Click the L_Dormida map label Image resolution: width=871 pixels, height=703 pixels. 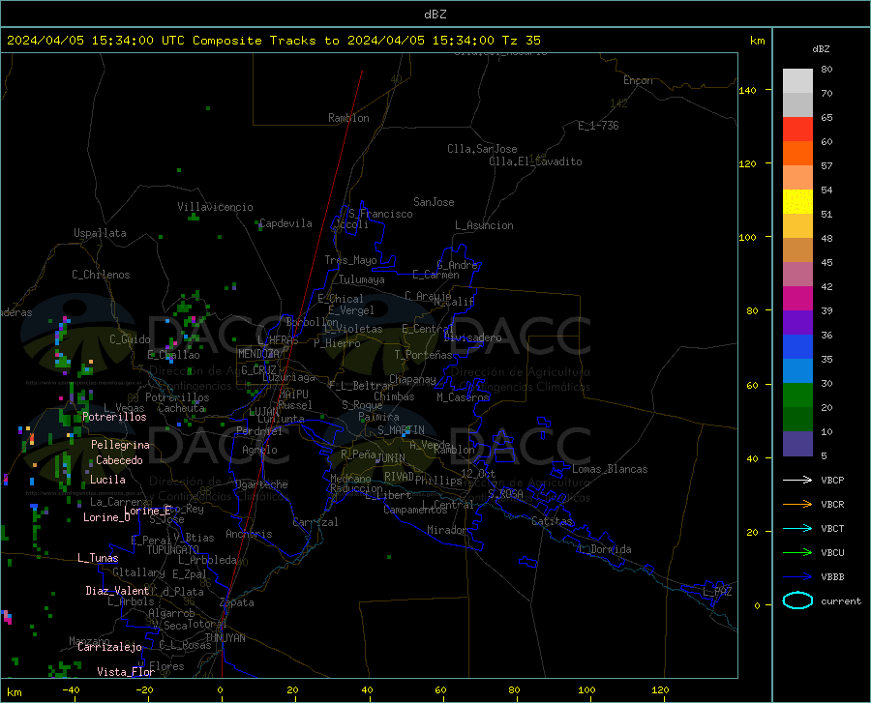[605, 549]
